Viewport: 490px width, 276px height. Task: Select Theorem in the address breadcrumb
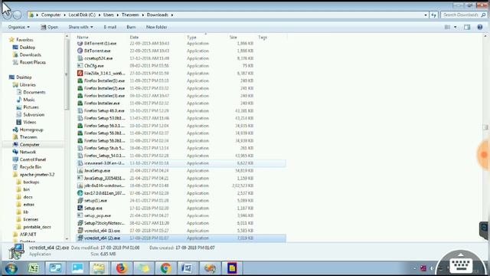130,15
